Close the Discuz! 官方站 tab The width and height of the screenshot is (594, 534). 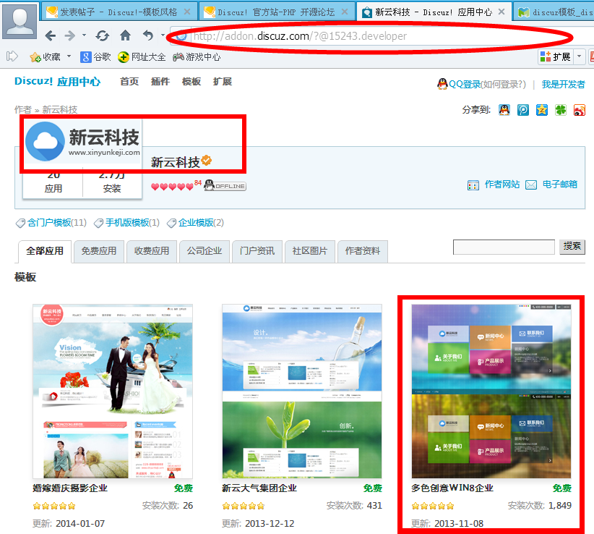[345, 12]
